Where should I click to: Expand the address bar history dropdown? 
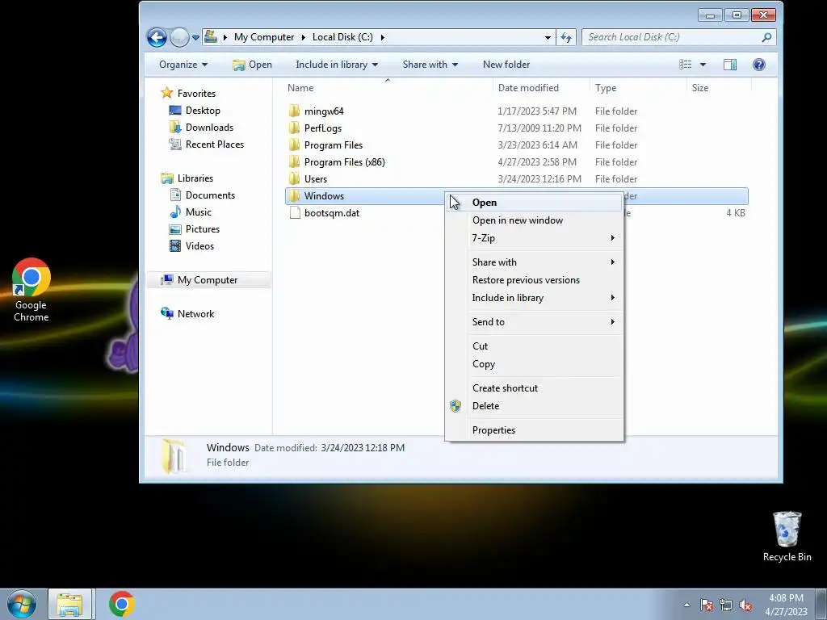(x=548, y=37)
